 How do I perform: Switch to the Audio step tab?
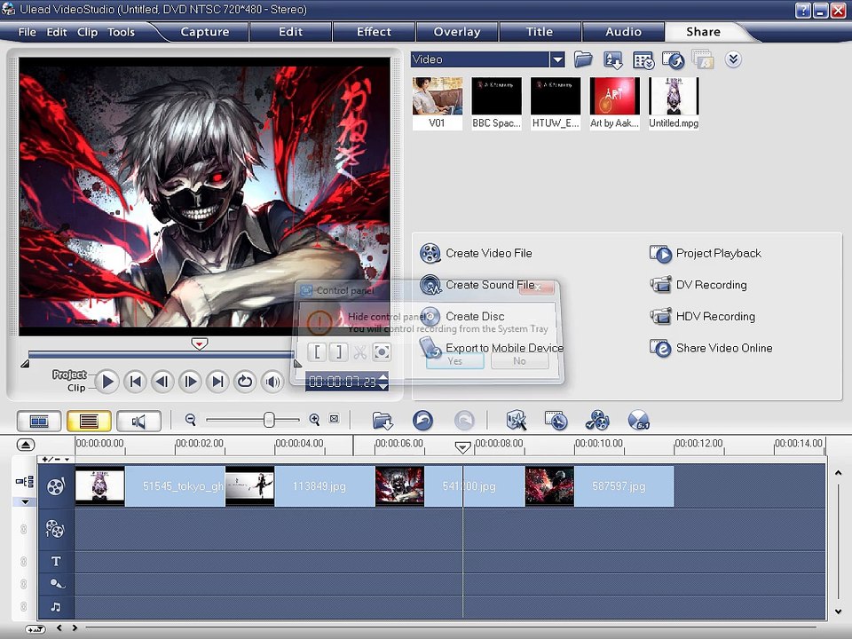click(623, 32)
